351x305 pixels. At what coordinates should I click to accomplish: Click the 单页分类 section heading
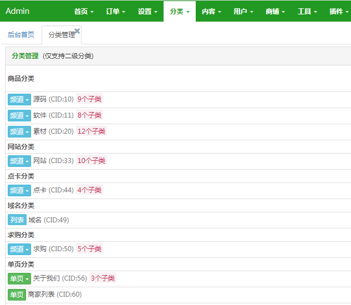point(21,265)
